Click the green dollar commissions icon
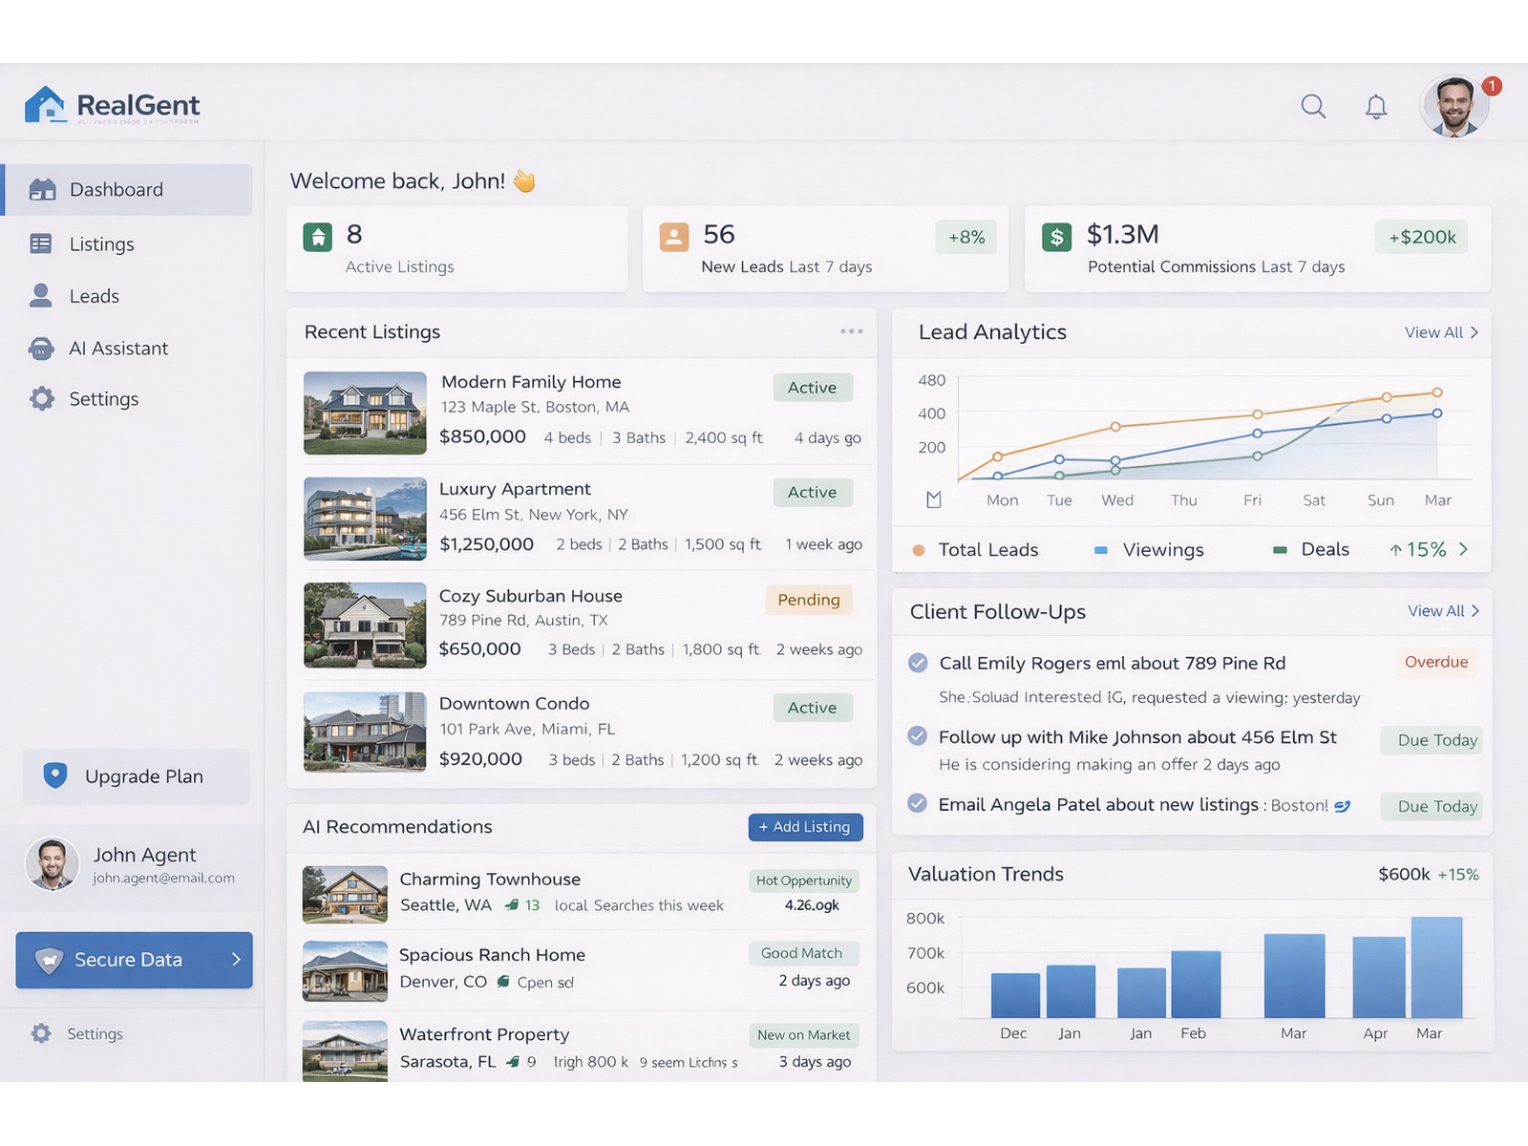1528x1146 pixels. coord(1056,237)
